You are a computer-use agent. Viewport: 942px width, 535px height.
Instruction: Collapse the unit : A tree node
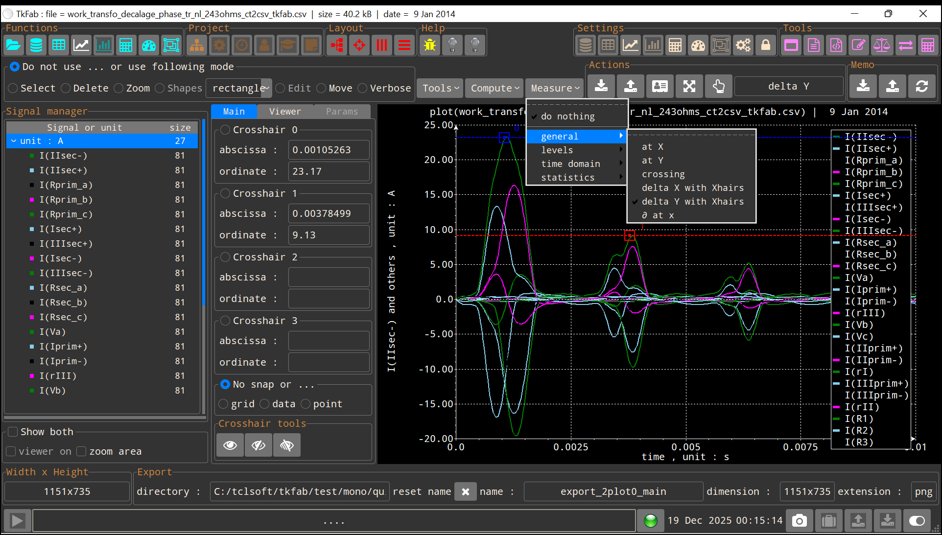click(14, 141)
